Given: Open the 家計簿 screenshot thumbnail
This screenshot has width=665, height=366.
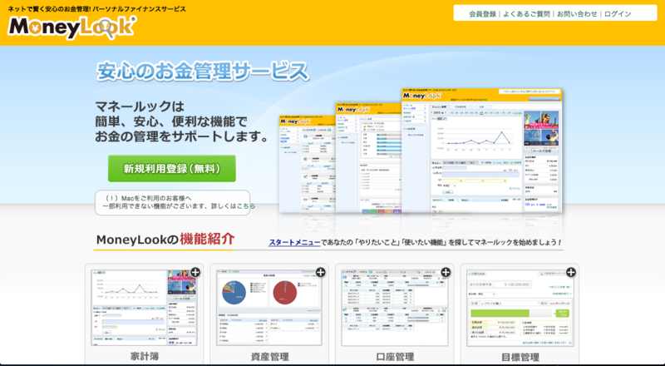Looking at the screenshot, I should click(x=144, y=308).
